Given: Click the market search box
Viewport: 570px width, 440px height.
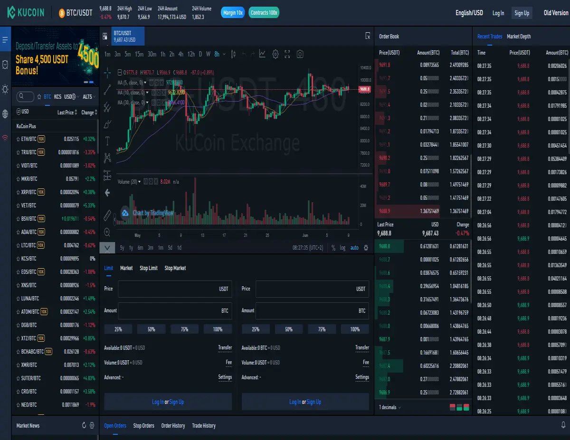Looking at the screenshot, I should coord(25,97).
